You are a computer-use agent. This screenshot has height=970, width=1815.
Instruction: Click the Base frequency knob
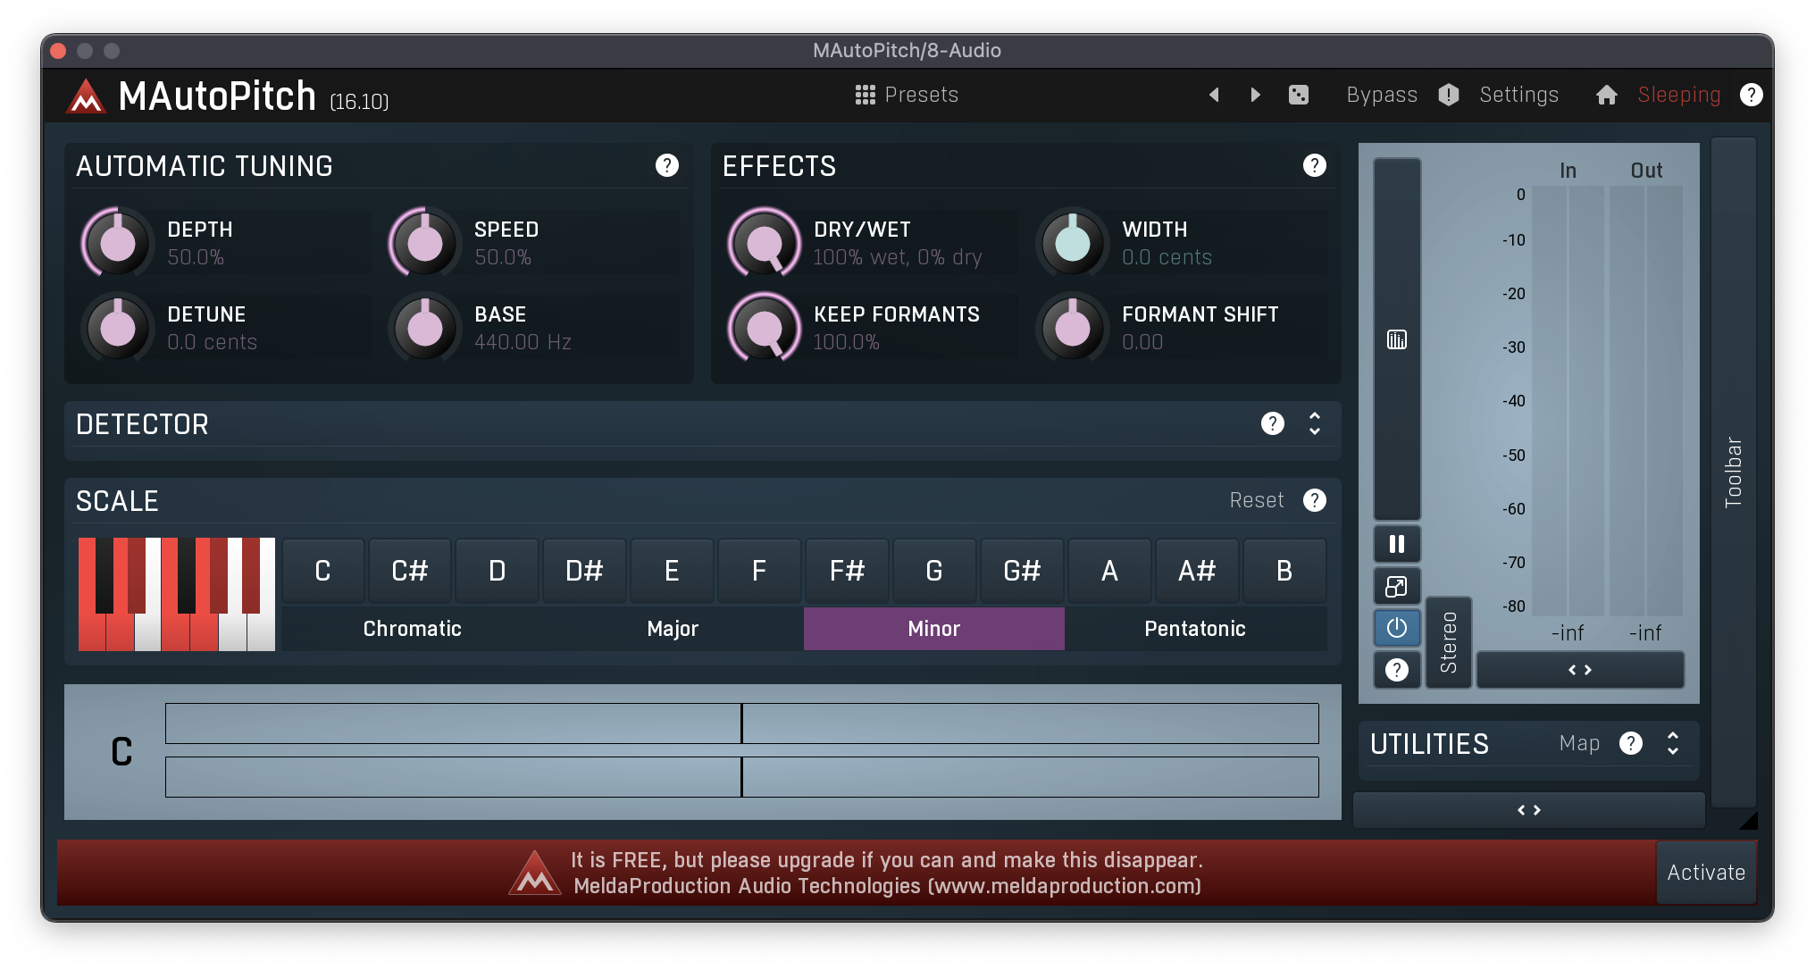coord(425,328)
